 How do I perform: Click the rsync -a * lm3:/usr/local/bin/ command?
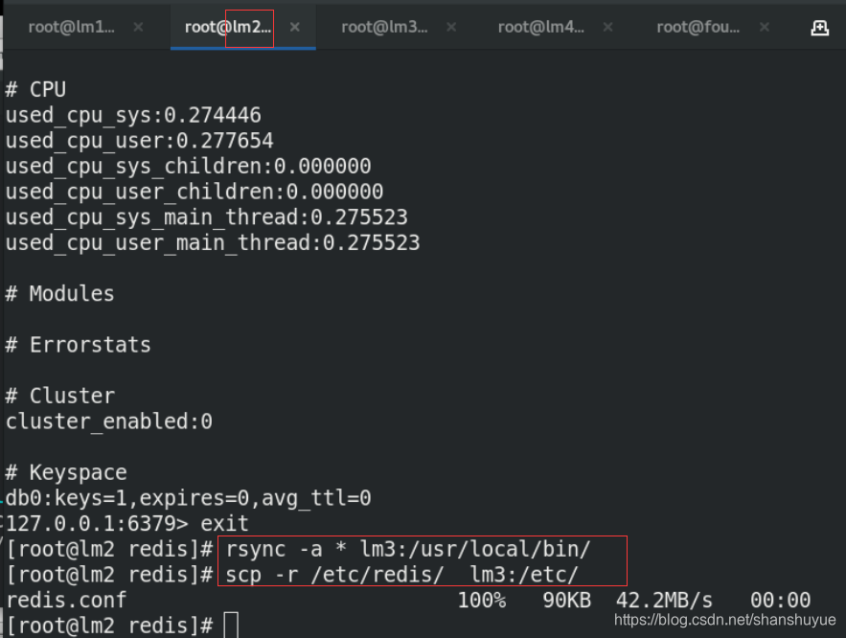pyautogui.click(x=408, y=549)
